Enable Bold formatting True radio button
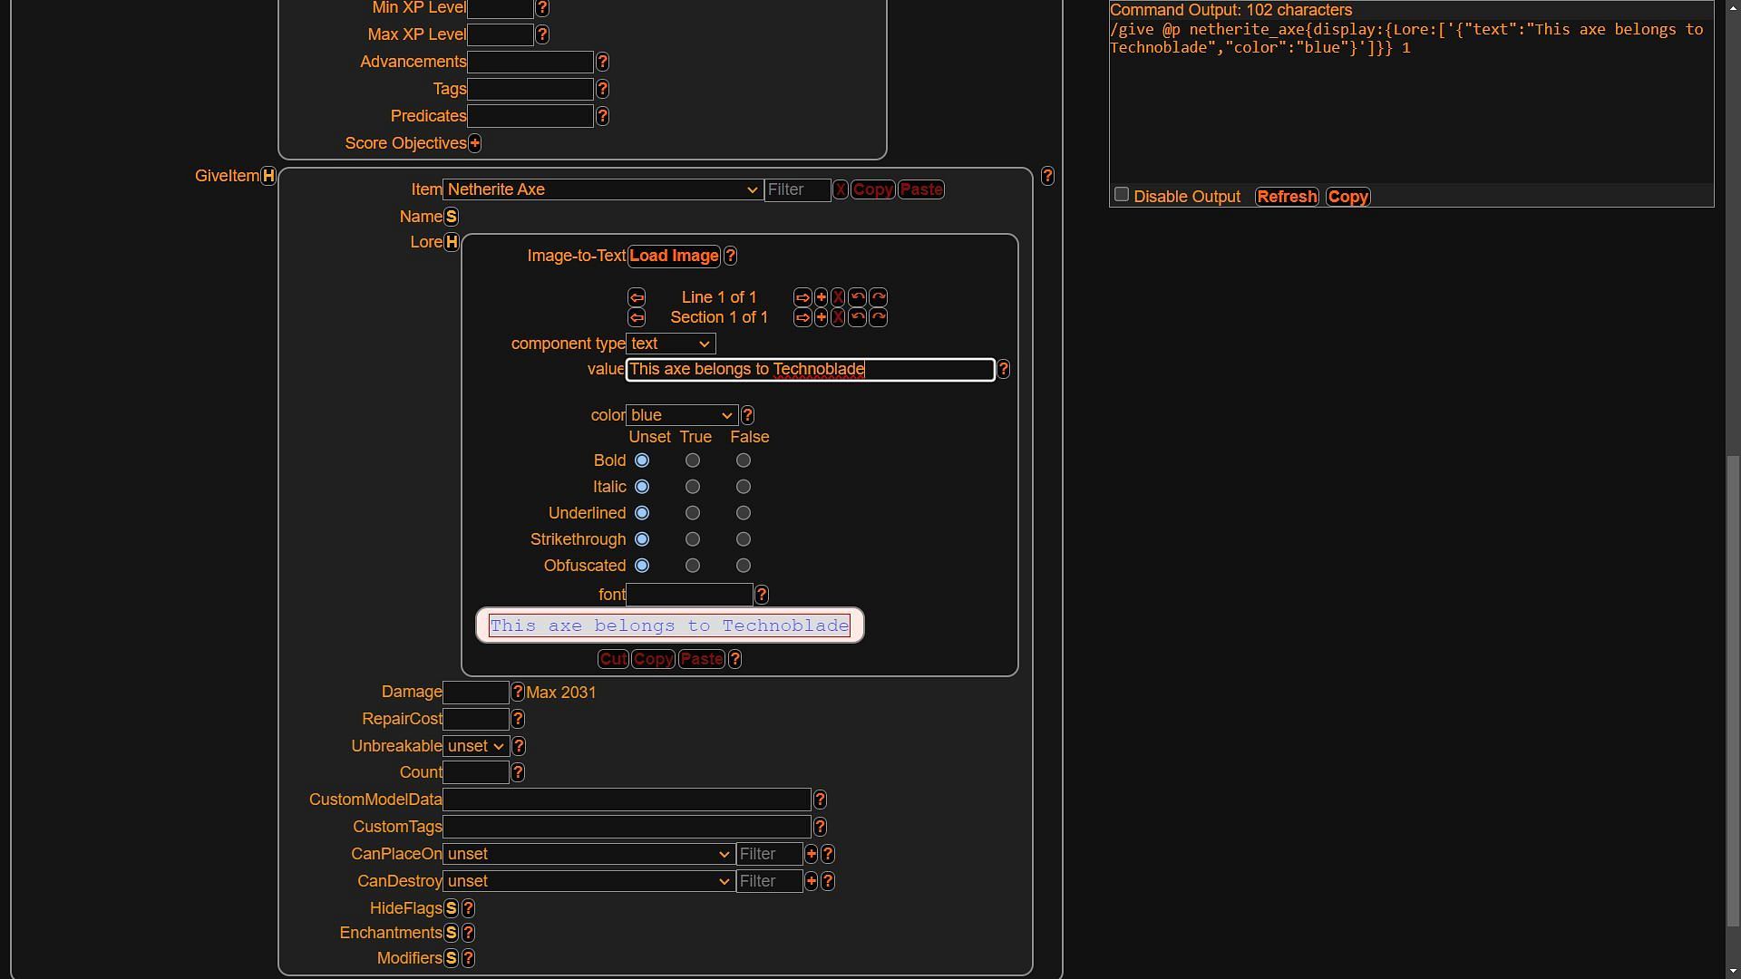Viewport: 1741px width, 979px height. pos(693,460)
